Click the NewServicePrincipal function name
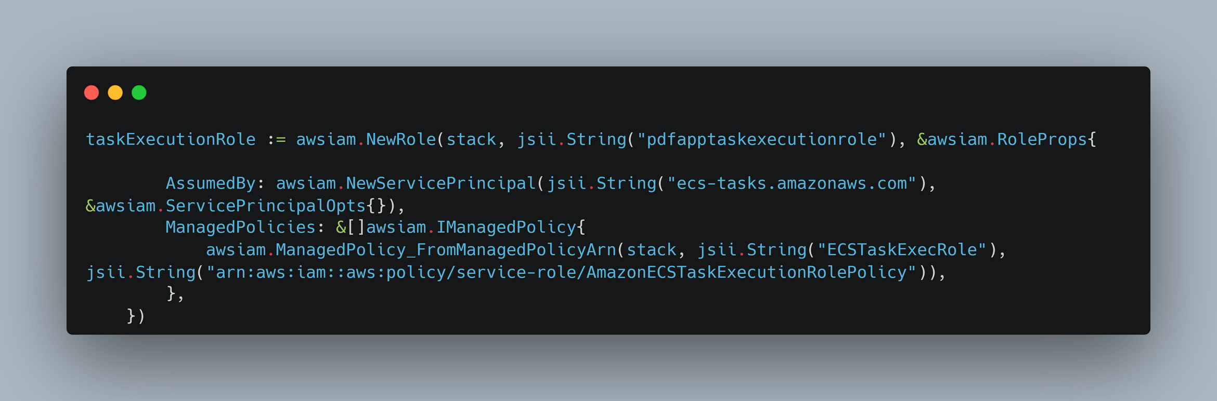 click(441, 183)
